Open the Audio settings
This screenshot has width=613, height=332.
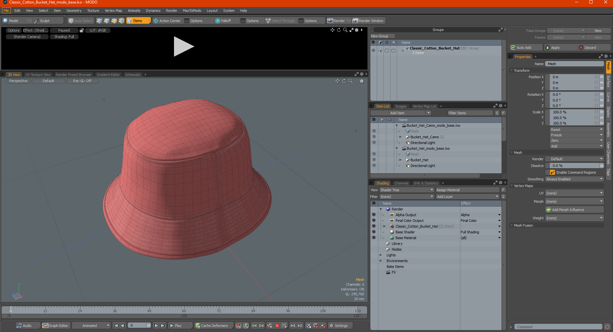coord(28,326)
